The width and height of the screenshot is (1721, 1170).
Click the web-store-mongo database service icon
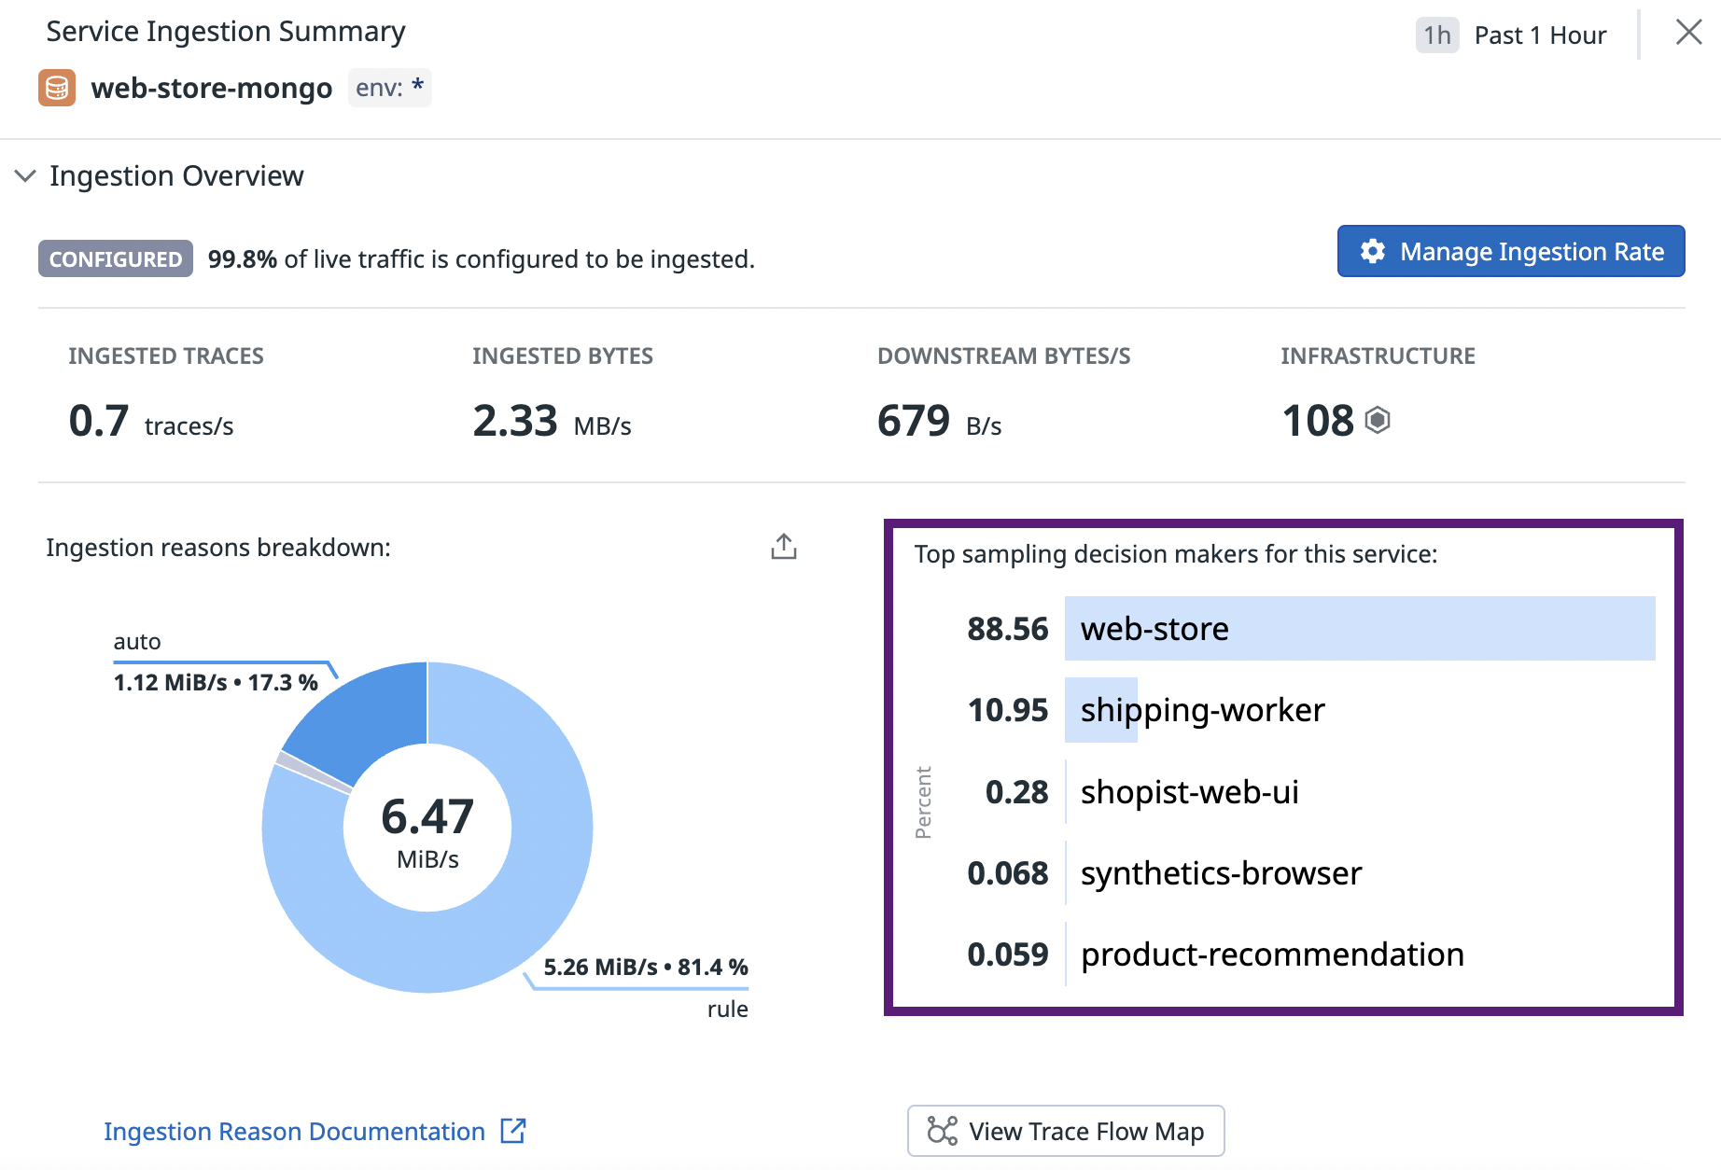[57, 88]
